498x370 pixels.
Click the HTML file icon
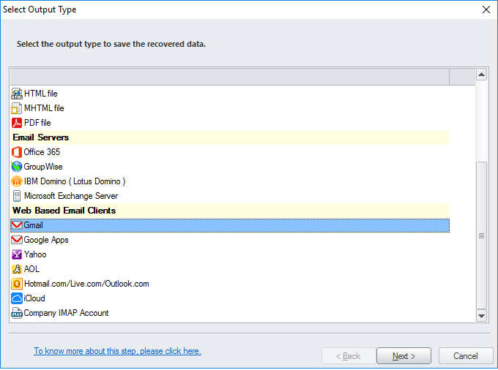coord(17,94)
